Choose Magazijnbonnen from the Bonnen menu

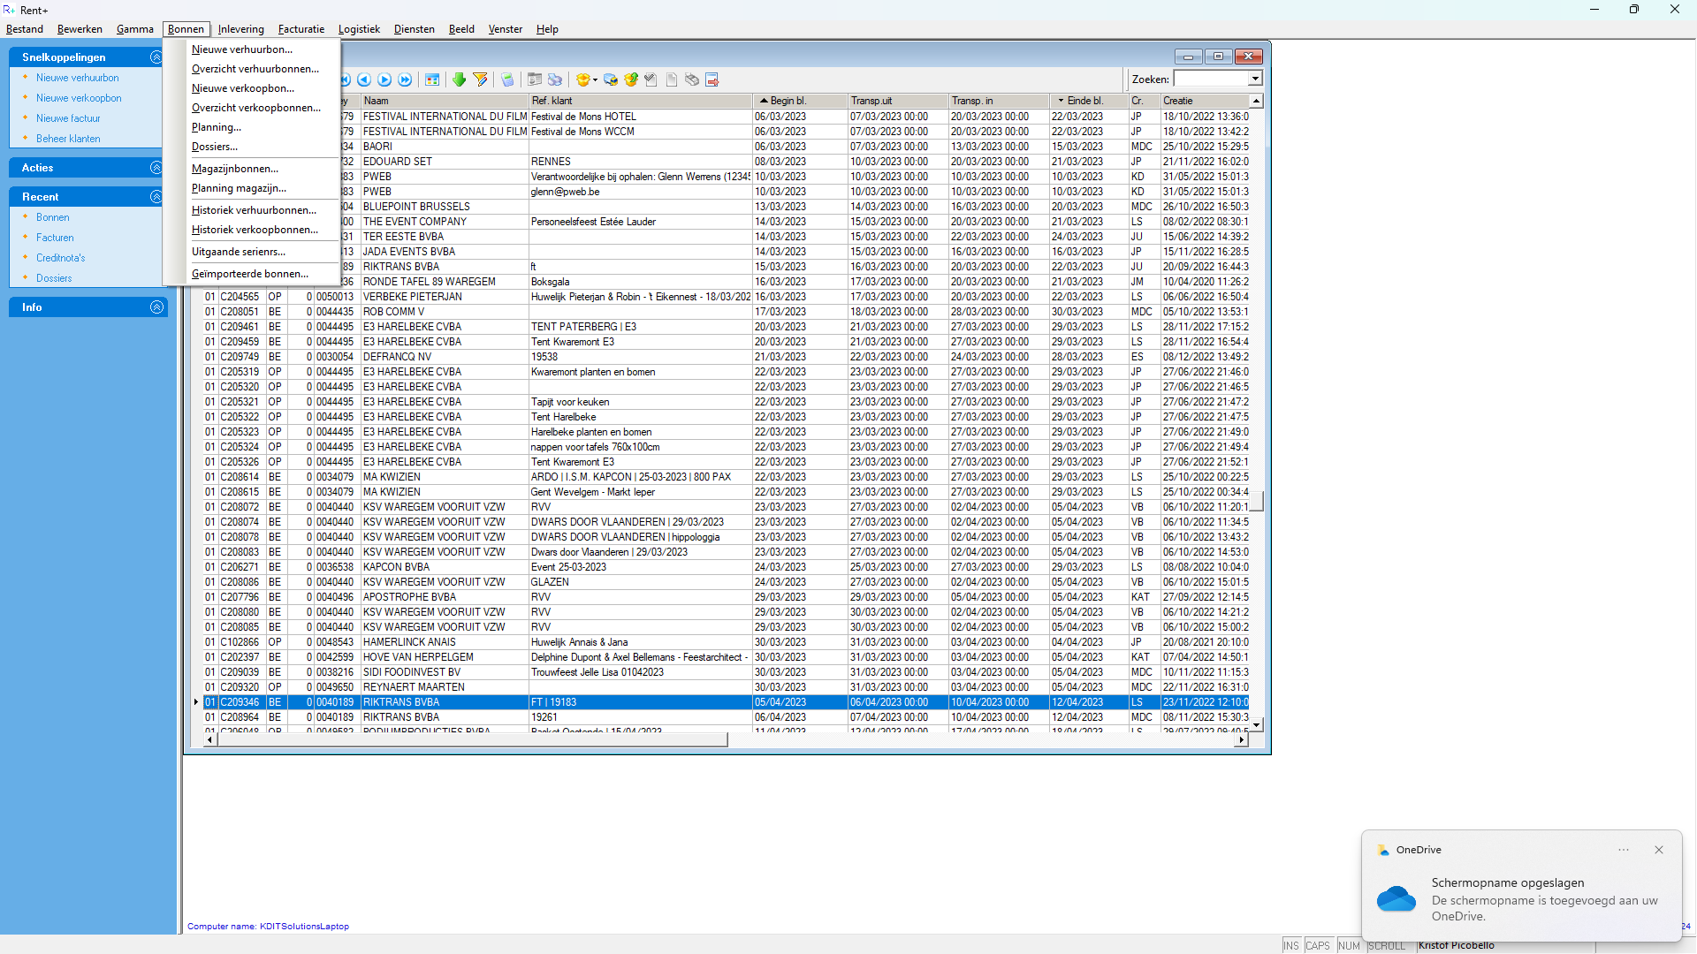click(234, 169)
